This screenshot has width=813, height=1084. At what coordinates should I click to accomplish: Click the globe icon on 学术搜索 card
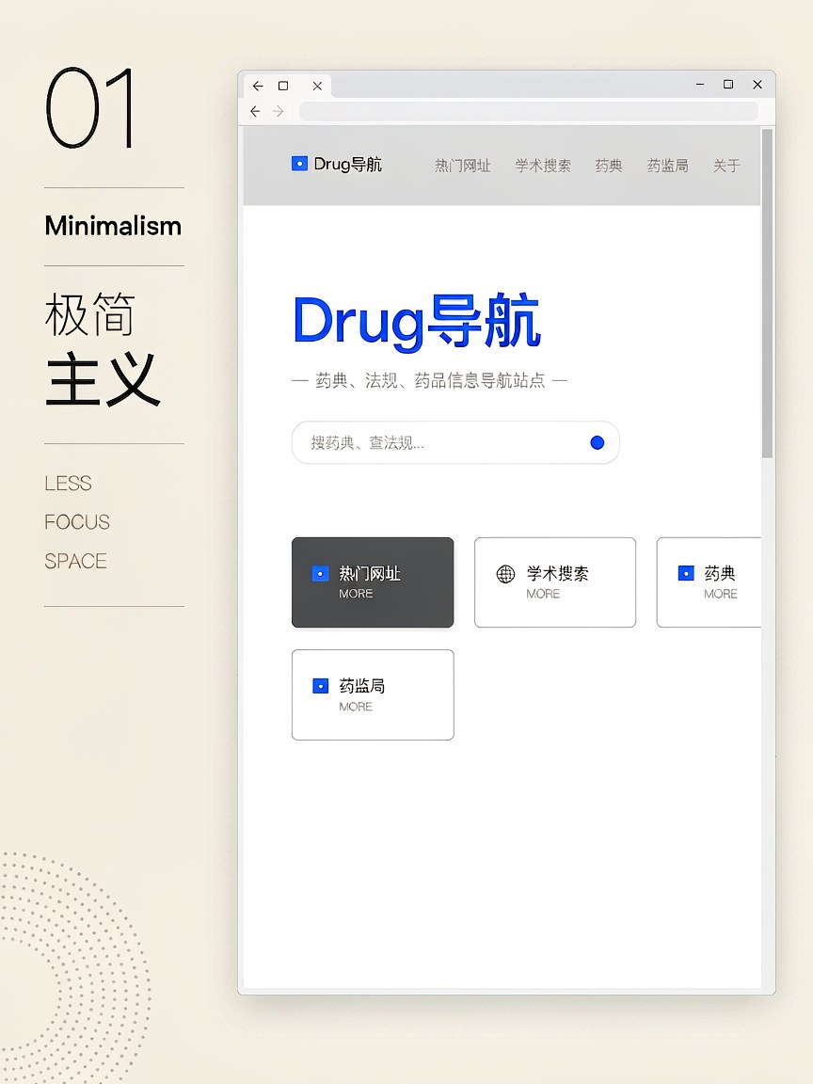[x=506, y=574]
